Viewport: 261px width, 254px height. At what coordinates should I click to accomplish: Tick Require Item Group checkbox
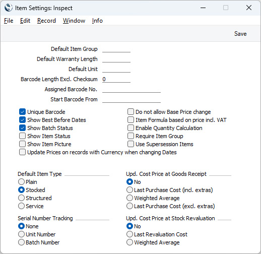coord(130,136)
